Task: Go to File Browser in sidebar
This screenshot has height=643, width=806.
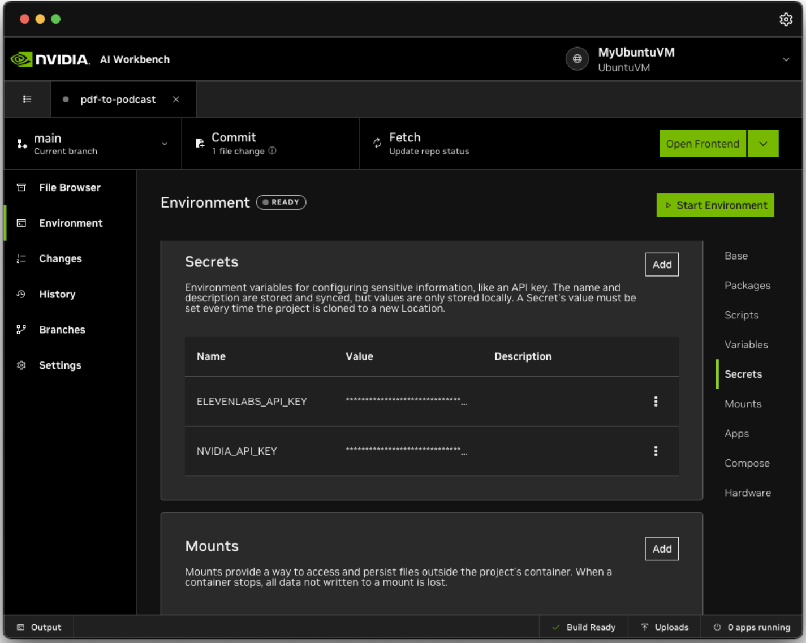Action: 69,188
